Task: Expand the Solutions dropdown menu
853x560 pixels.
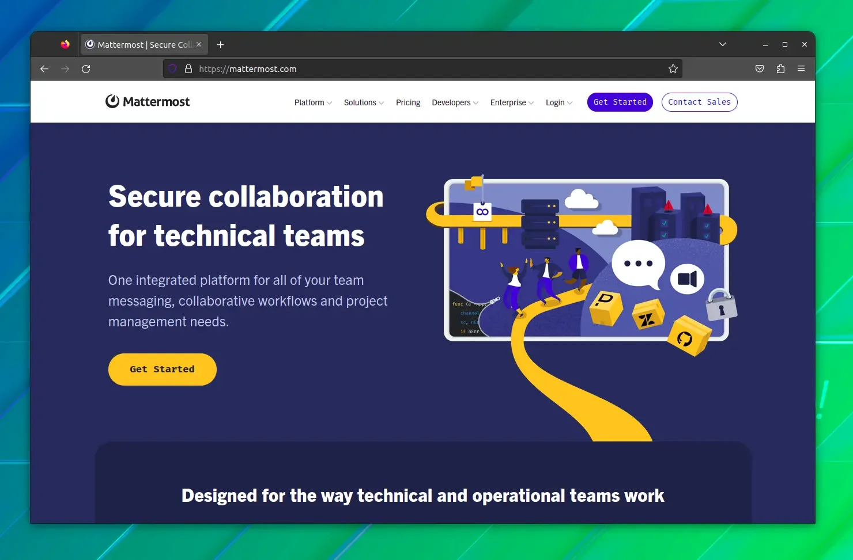Action: tap(364, 102)
